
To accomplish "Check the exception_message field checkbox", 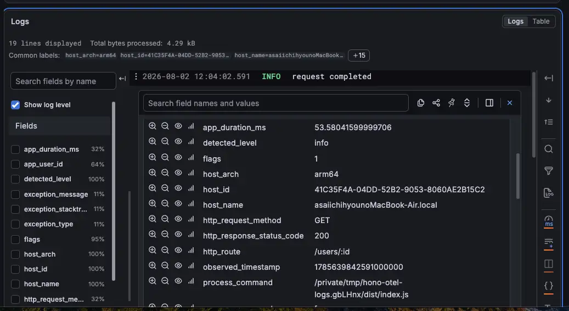I will (15, 195).
